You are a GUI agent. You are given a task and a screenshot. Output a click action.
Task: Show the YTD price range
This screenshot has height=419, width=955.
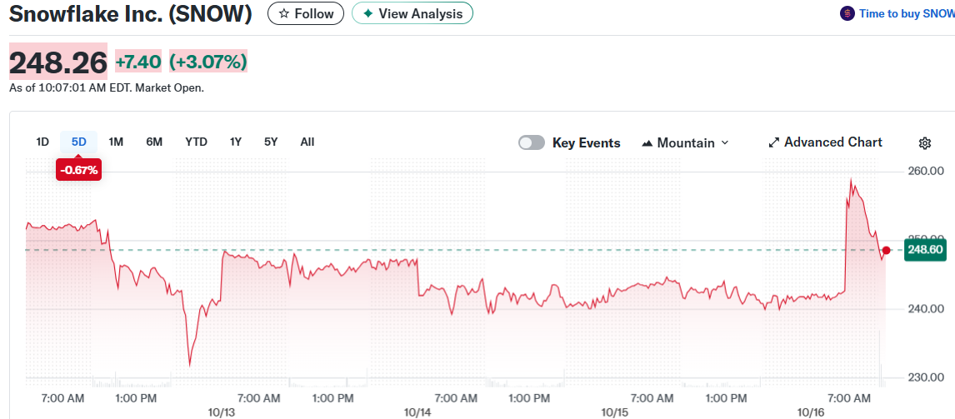(x=196, y=142)
